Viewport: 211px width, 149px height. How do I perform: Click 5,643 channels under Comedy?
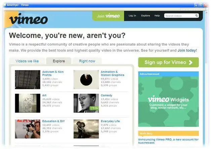(x=110, y=102)
